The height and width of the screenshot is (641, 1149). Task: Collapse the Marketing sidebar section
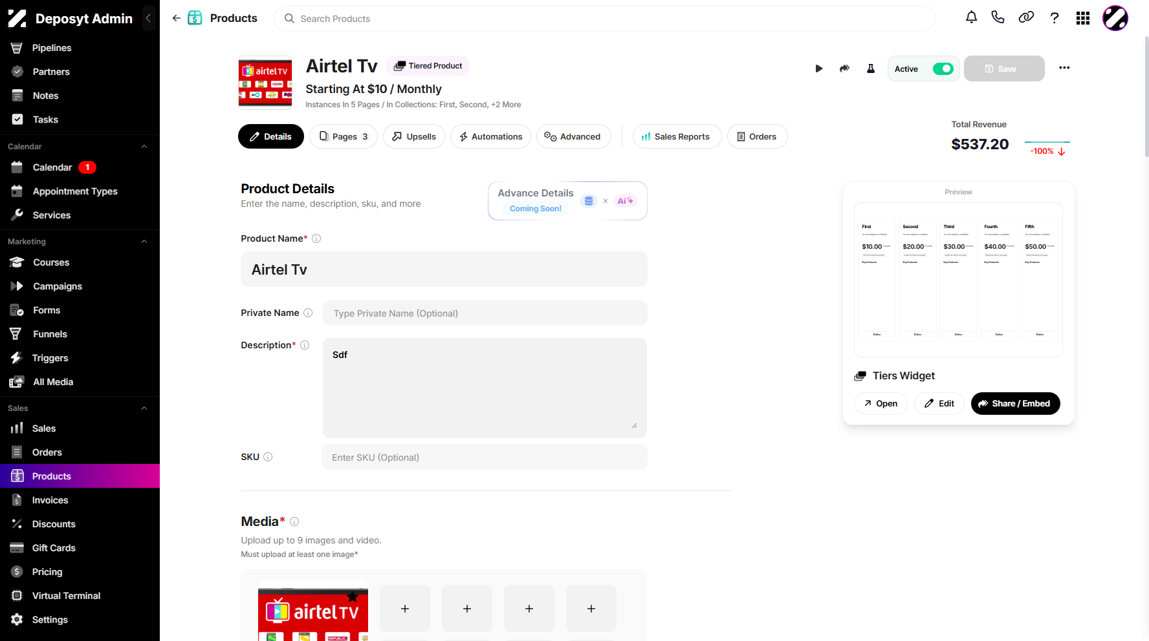pos(144,242)
